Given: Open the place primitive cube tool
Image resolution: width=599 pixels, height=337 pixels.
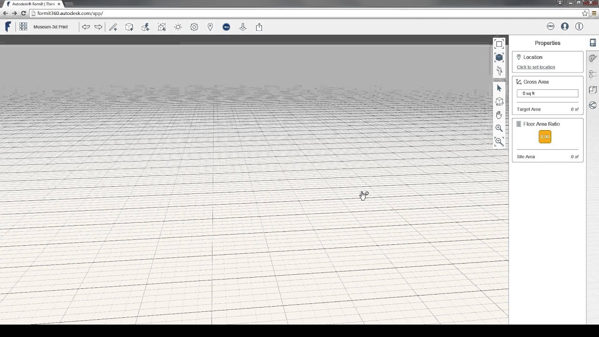Looking at the screenshot, I should pyautogui.click(x=130, y=27).
